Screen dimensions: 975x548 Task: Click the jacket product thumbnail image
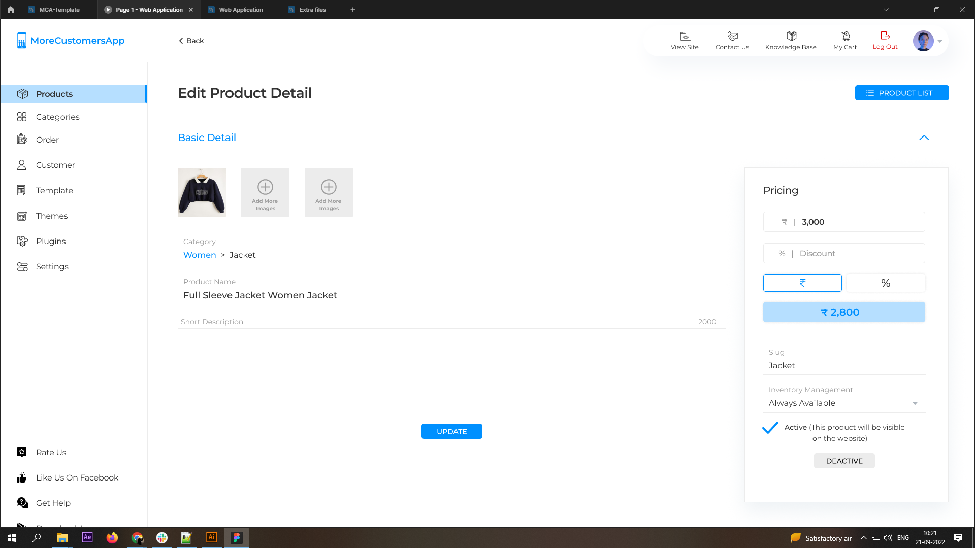pyautogui.click(x=202, y=192)
